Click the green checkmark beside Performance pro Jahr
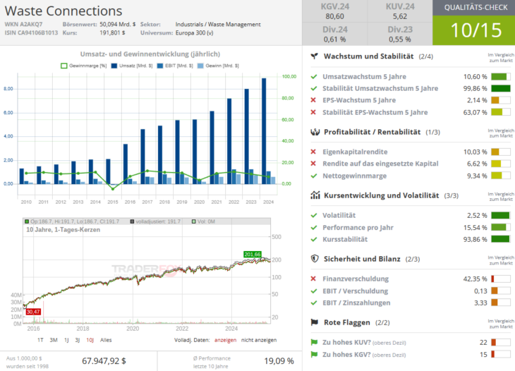Screen dimensions: 515x371 click(x=314, y=228)
